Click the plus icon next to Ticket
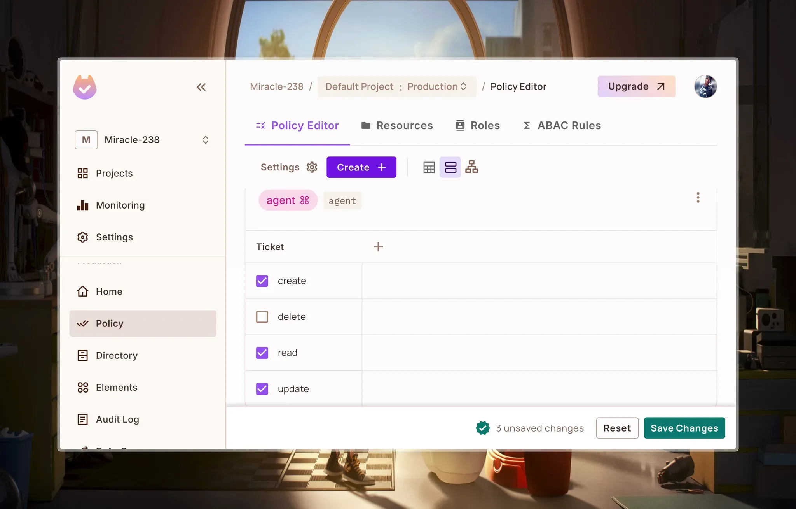This screenshot has height=509, width=796. point(378,247)
